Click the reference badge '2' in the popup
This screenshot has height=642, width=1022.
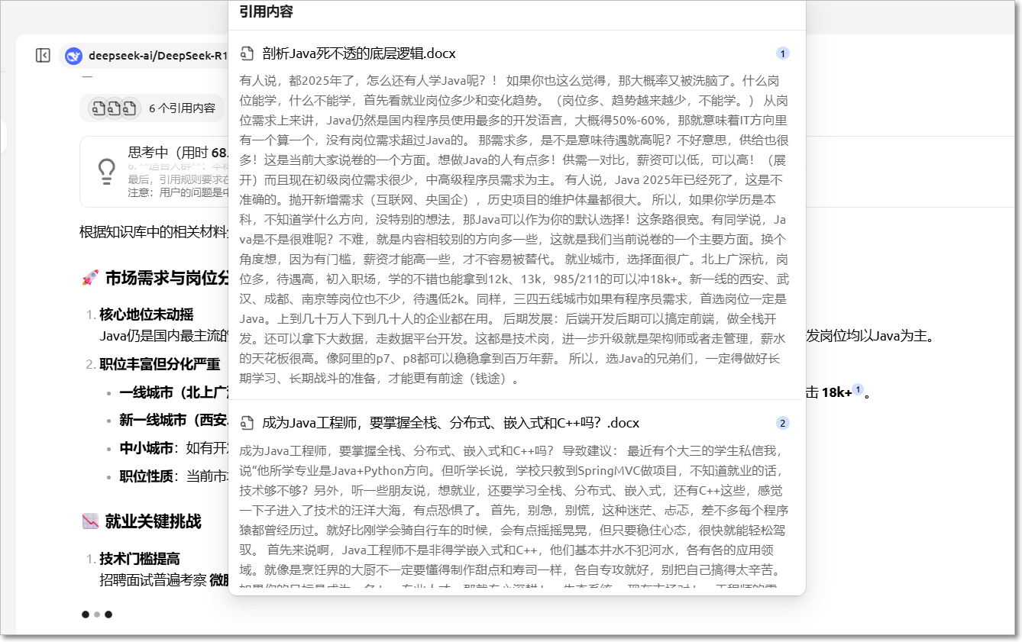(782, 423)
